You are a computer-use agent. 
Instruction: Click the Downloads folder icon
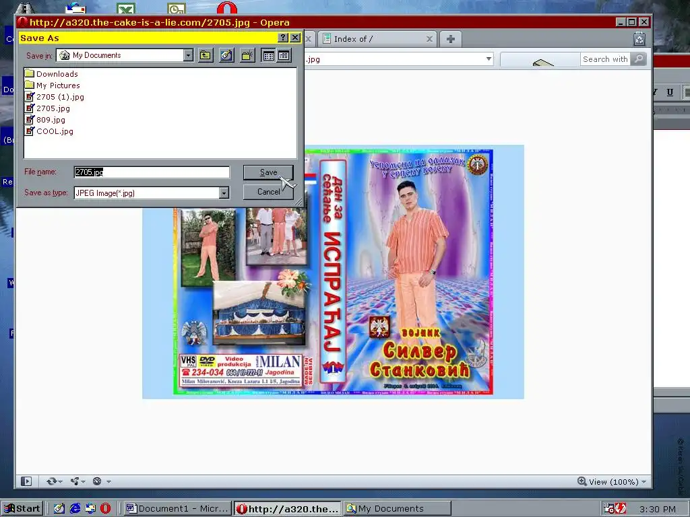click(30, 73)
